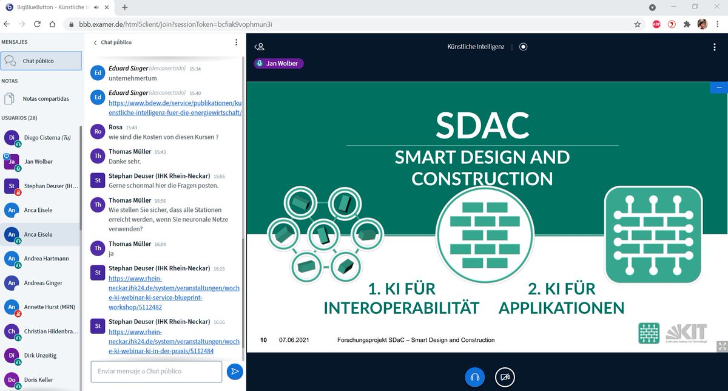Image resolution: width=728 pixels, height=391 pixels.
Task: Click the Enviar mensaje chat input field
Action: point(155,371)
